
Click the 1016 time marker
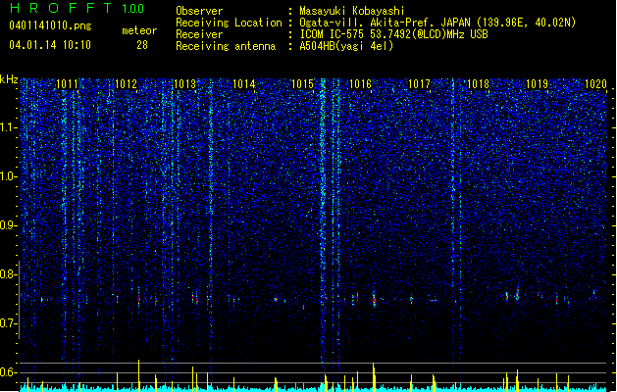pos(360,83)
